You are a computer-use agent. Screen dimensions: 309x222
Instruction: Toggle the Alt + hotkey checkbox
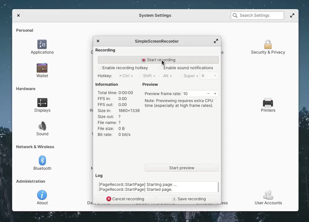click(161, 76)
